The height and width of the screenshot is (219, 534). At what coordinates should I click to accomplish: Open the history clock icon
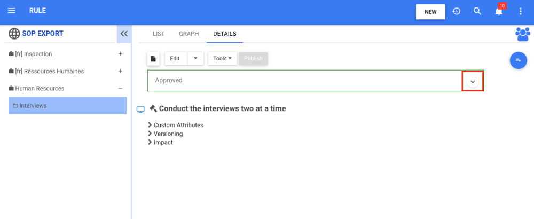click(x=457, y=11)
